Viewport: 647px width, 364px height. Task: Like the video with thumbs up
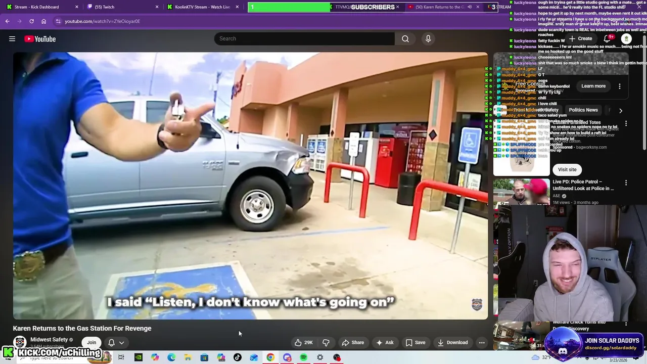[303, 342]
